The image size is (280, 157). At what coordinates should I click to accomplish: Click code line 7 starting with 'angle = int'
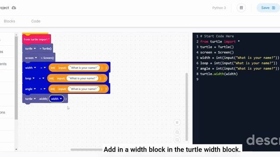coord(239,68)
